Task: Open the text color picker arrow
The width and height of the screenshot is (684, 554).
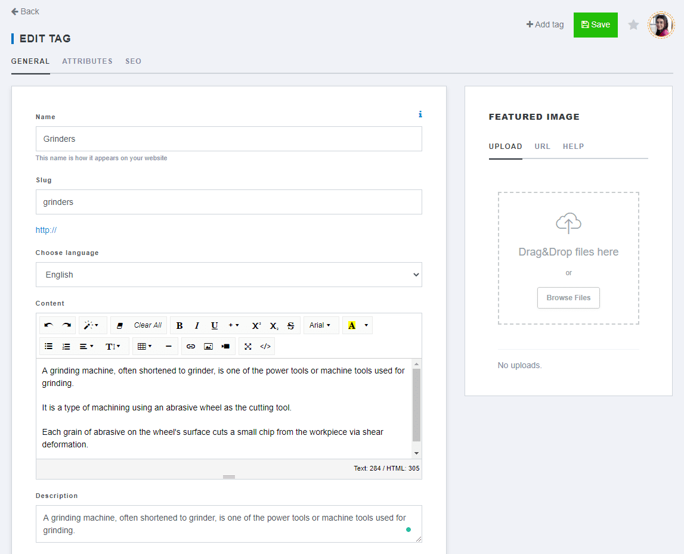Action: pos(366,325)
